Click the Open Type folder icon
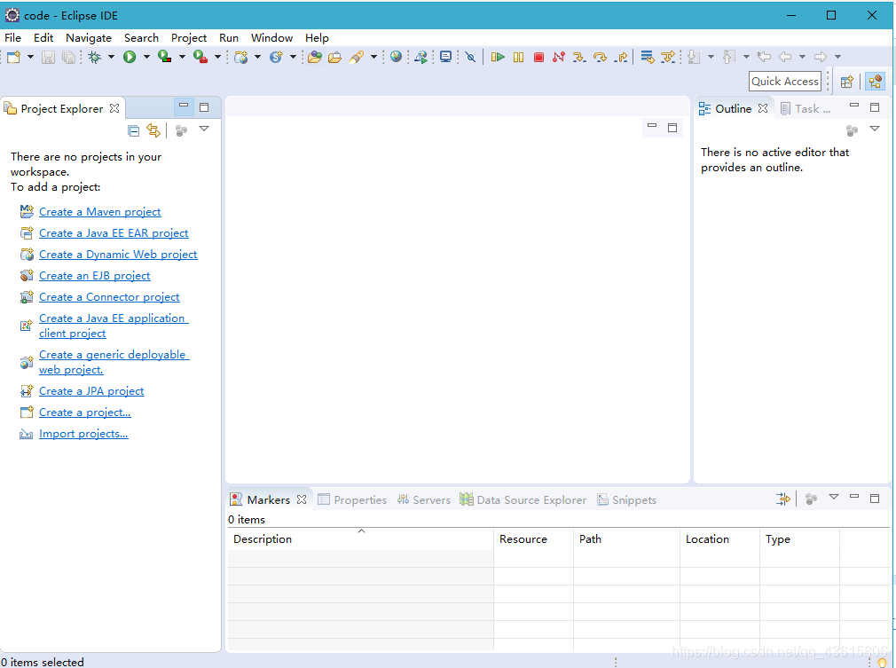 click(x=314, y=57)
